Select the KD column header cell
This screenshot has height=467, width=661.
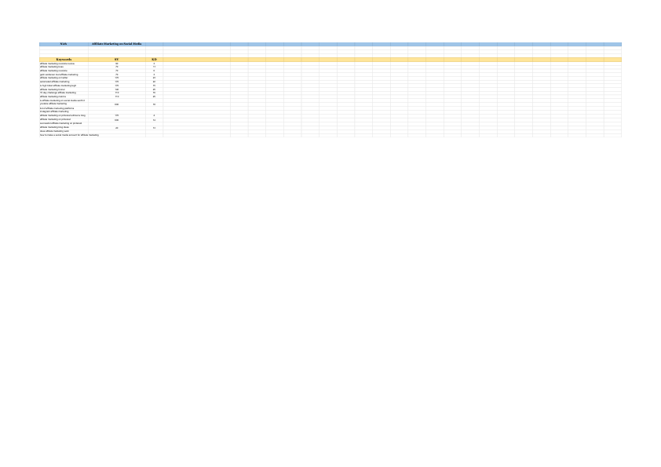tap(153, 60)
